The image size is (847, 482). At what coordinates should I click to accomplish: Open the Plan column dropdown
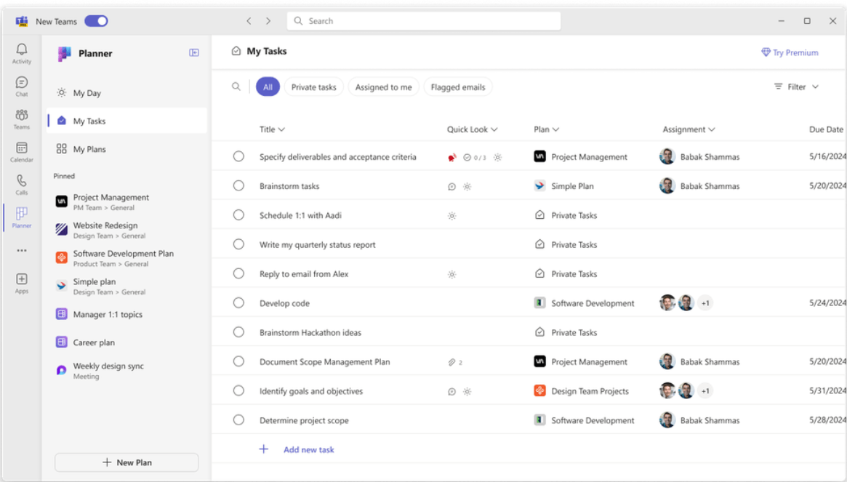point(546,129)
